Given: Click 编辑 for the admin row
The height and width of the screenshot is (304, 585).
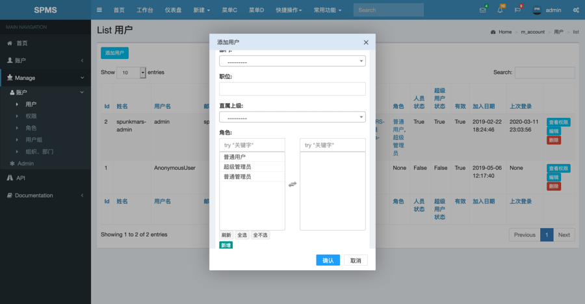Looking at the screenshot, I should pyautogui.click(x=554, y=132).
